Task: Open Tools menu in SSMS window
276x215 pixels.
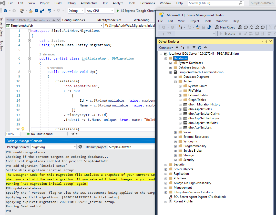Action: point(208,21)
